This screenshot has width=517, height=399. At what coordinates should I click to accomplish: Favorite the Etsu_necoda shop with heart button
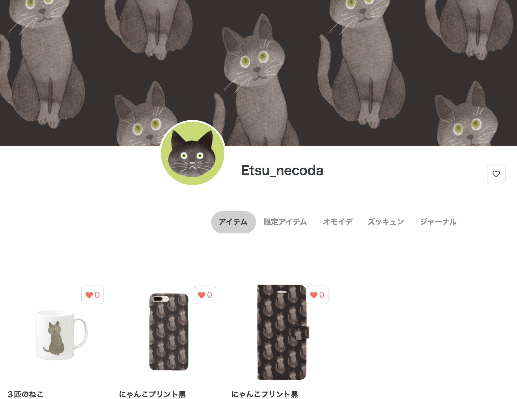(x=496, y=174)
